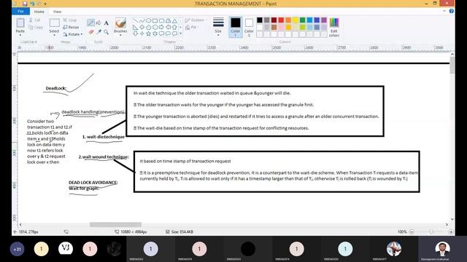Choose the Rounded rectangular callout shape
The image size is (467, 262).
pos(162,33)
